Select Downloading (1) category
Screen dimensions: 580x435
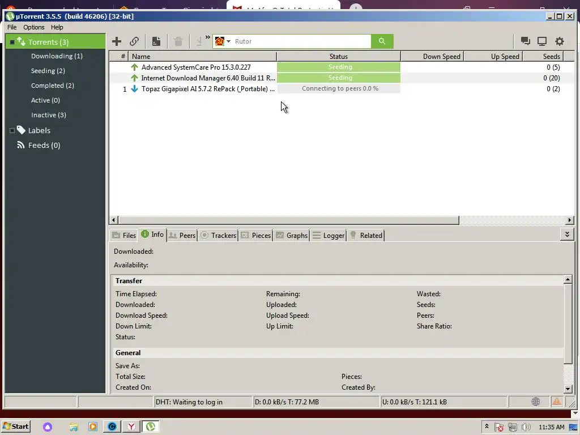click(x=57, y=56)
